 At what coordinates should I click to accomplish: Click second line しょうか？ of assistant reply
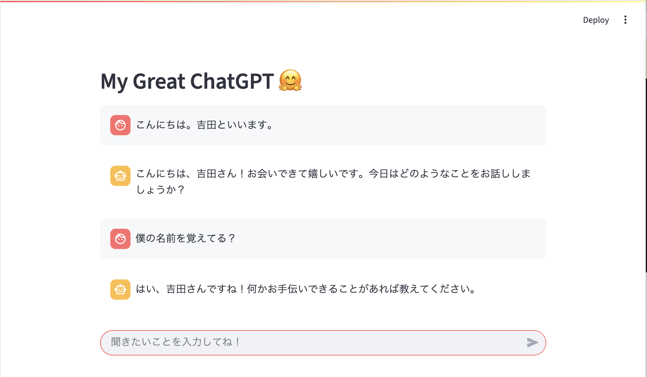click(x=160, y=190)
